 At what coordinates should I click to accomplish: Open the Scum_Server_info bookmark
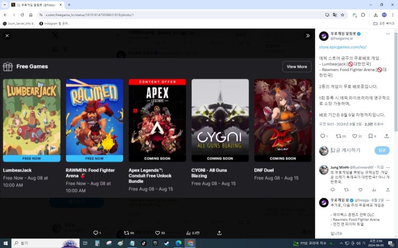pos(19,24)
